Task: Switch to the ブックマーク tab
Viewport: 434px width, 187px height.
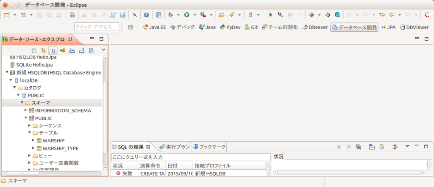Action: pyautogui.click(x=209, y=146)
